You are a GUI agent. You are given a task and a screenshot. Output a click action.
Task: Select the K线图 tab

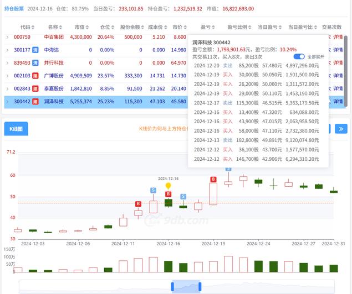click(16, 129)
